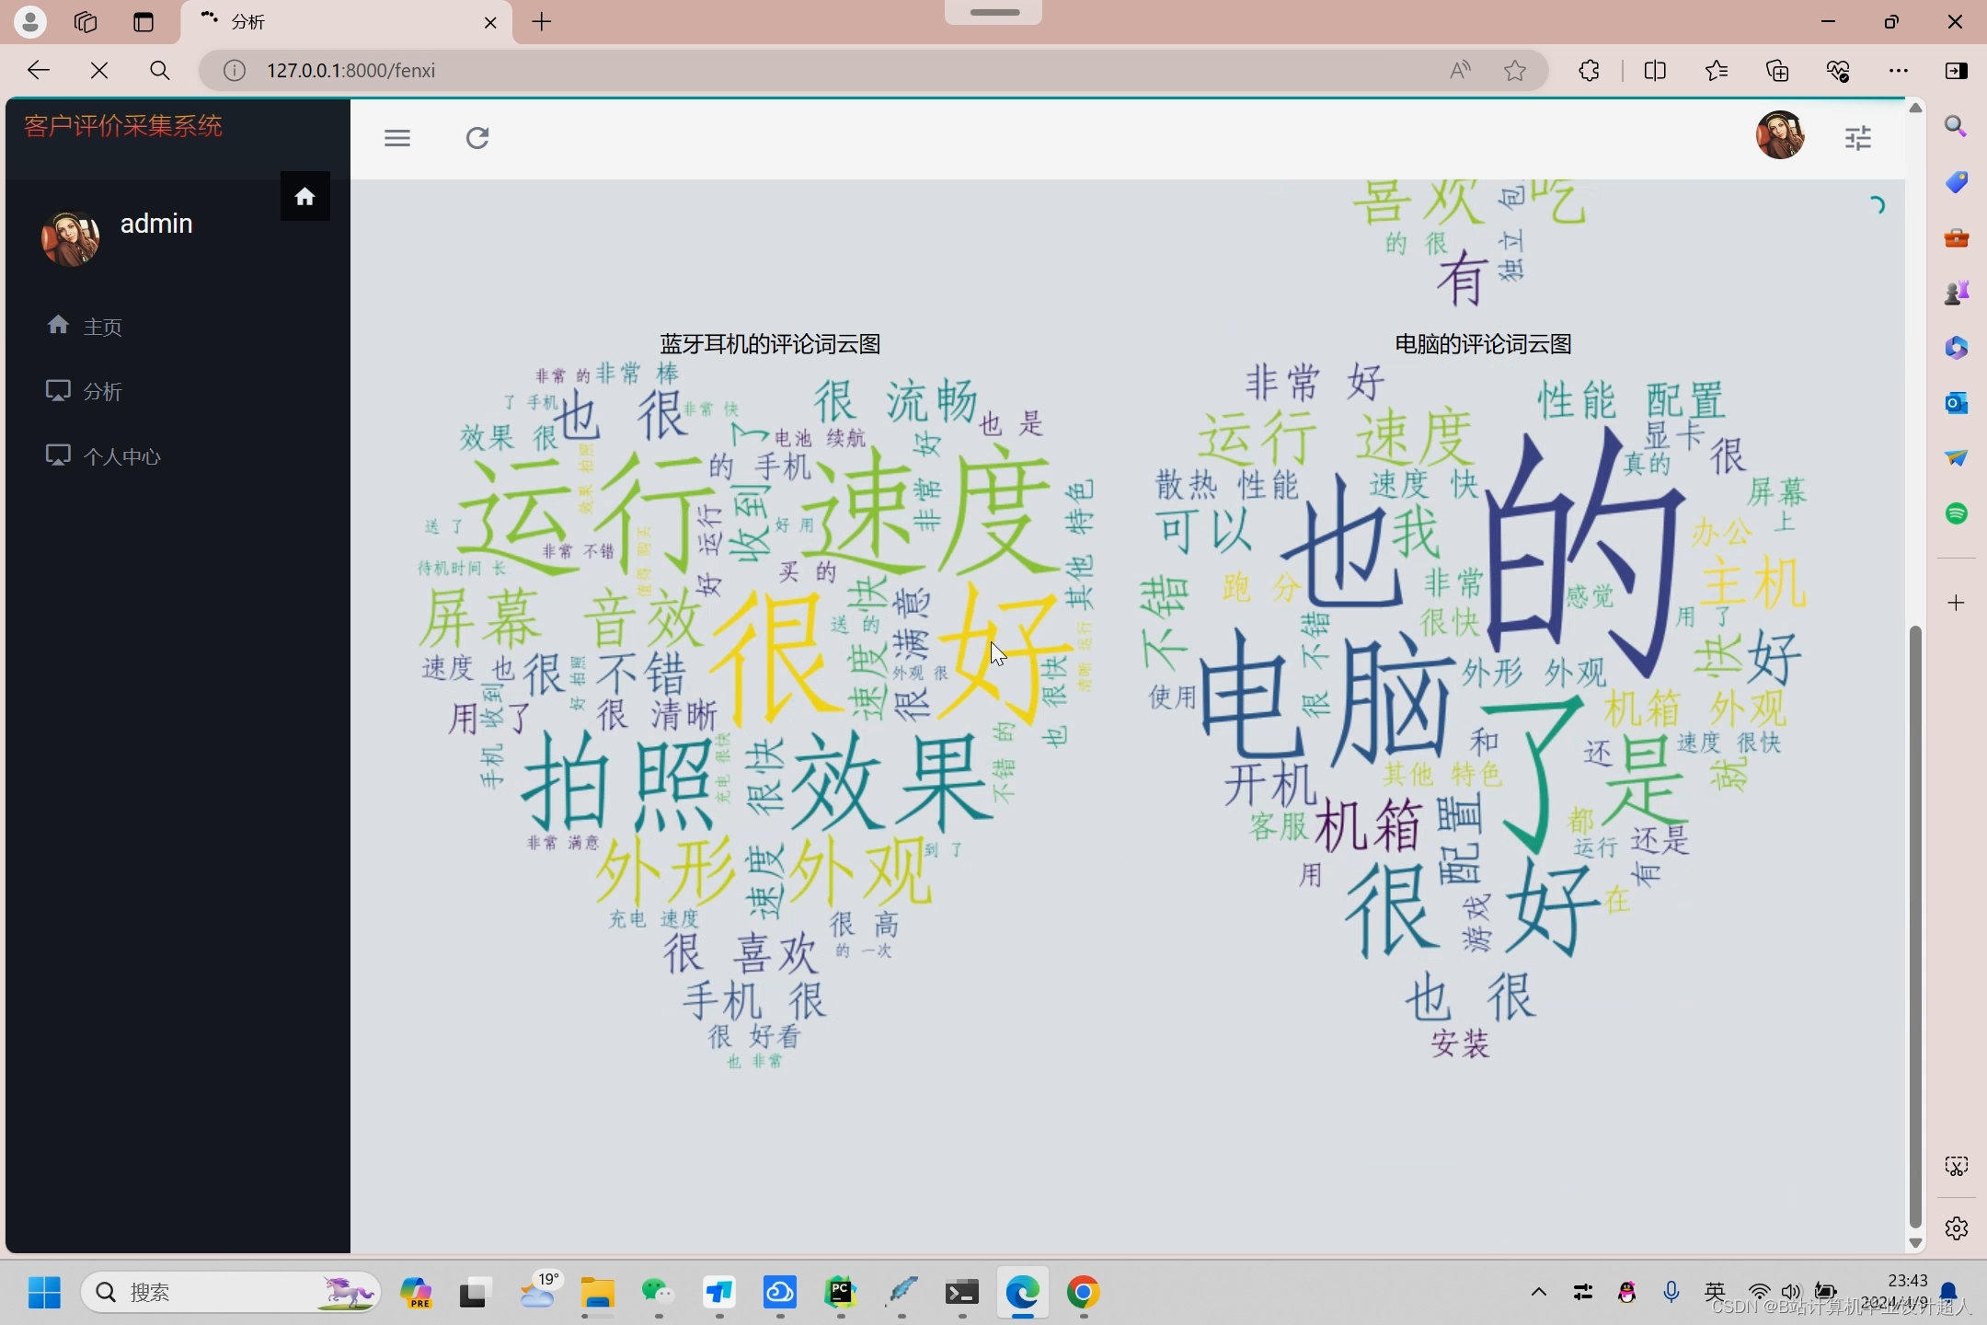
Task: Add page to favorites star icon
Action: [x=1515, y=71]
